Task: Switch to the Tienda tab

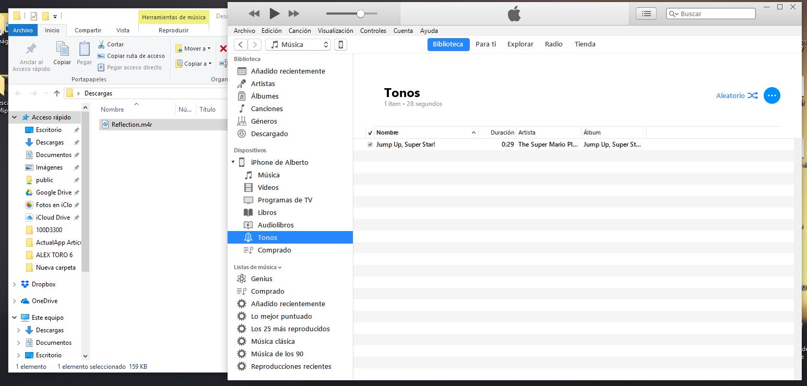Action: click(x=585, y=44)
